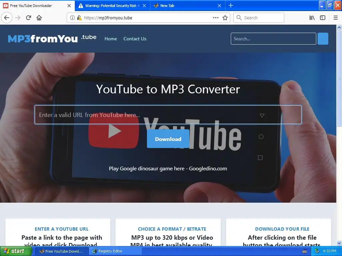
Task: Open the Home link in site header
Action: tap(111, 39)
